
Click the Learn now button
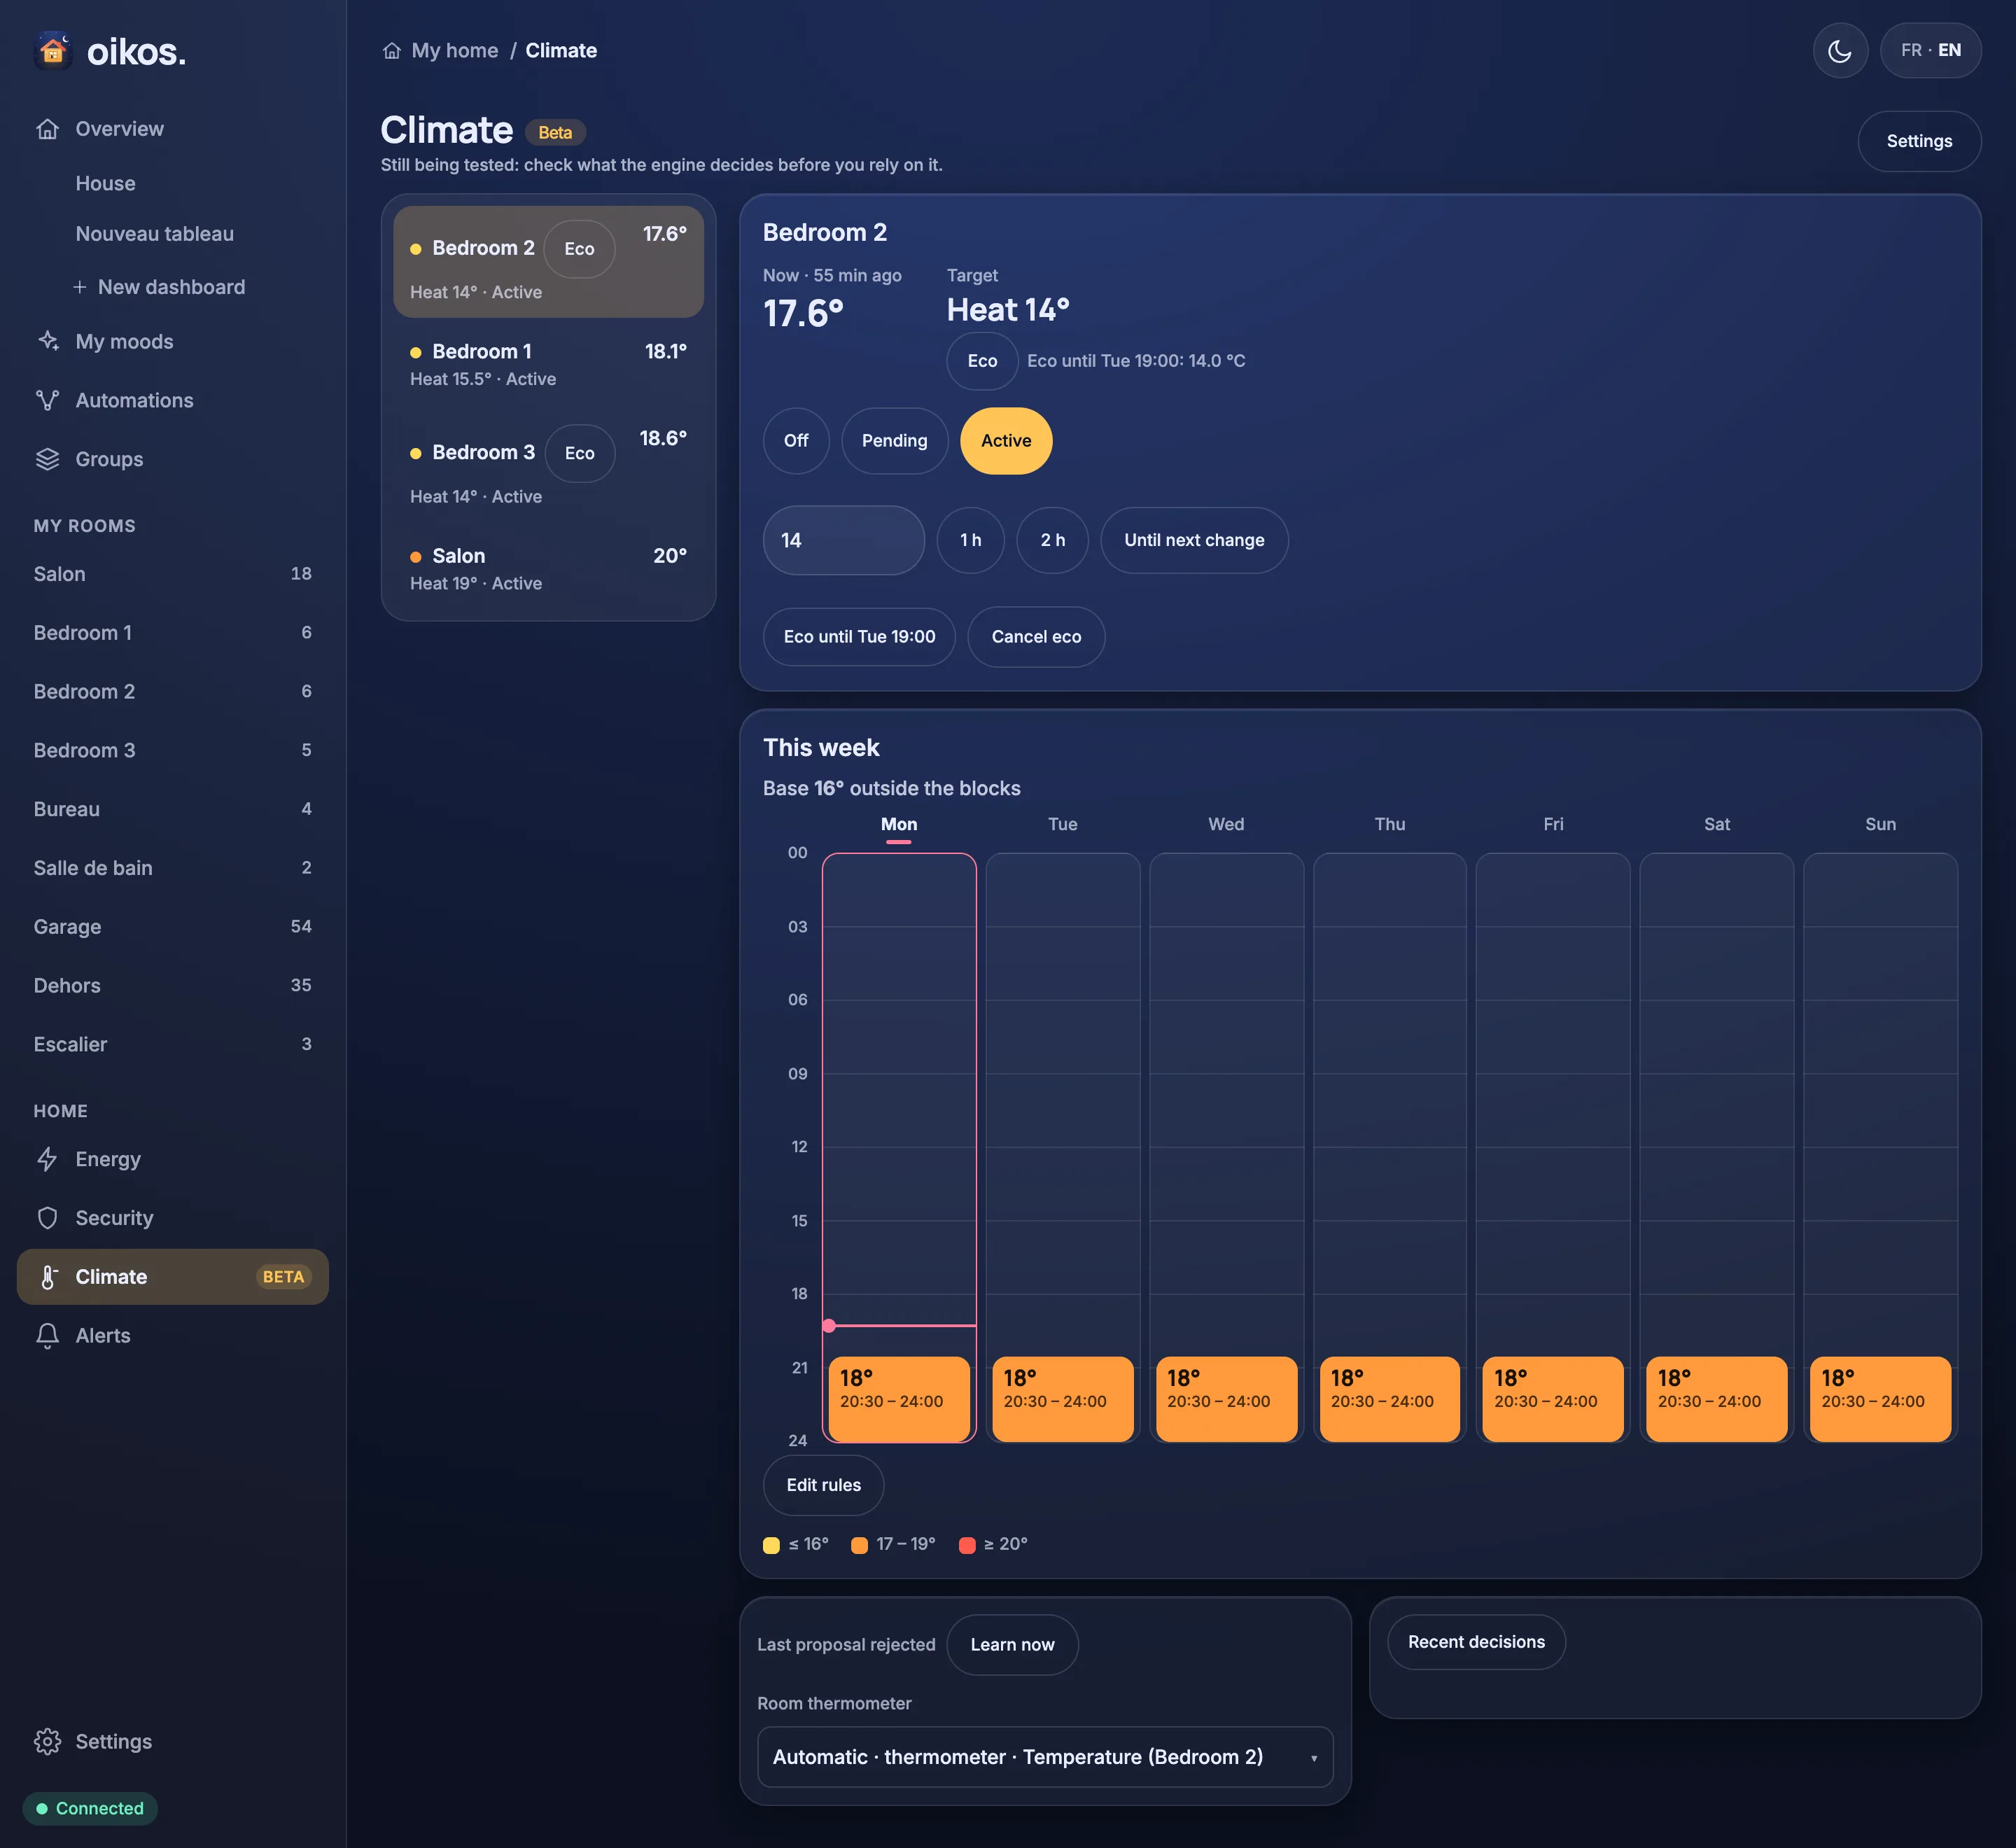point(1012,1645)
